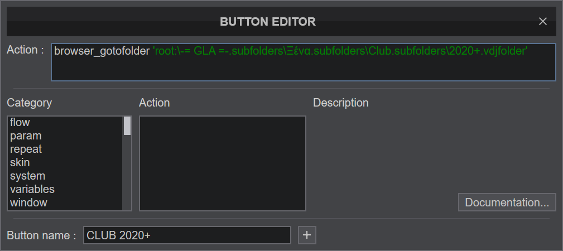Click the Category heading label
The width and height of the screenshot is (563, 251).
pos(30,103)
